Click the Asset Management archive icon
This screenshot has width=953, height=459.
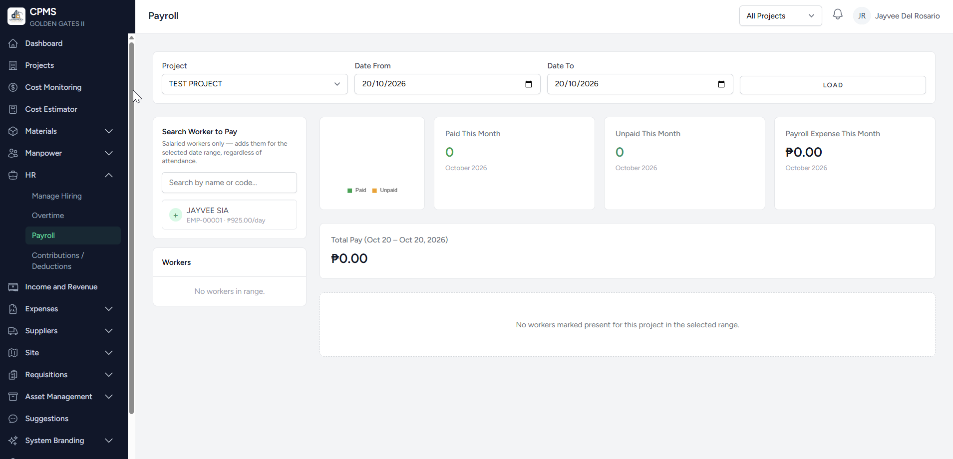pos(13,397)
